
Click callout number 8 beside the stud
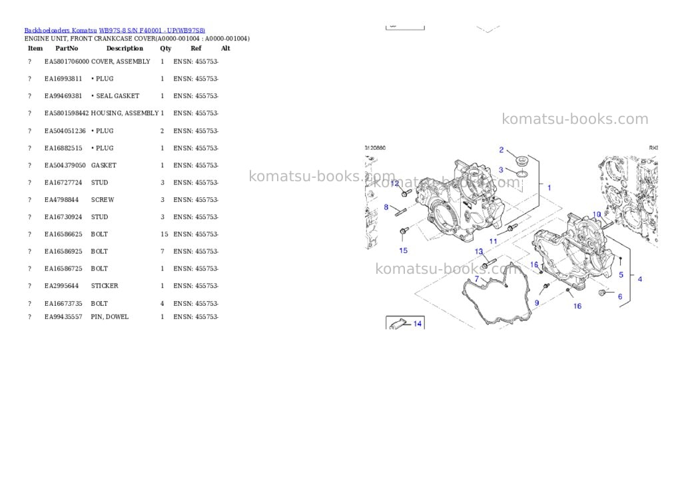[386, 207]
